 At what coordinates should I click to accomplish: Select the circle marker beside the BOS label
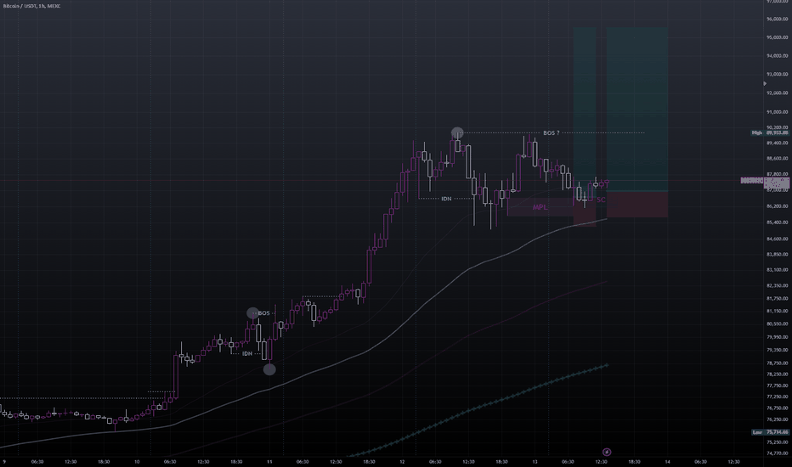click(x=252, y=313)
